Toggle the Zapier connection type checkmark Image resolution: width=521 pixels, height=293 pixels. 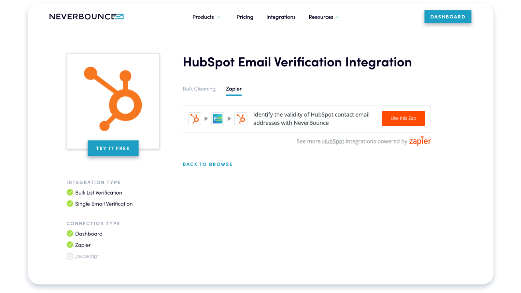click(x=70, y=244)
